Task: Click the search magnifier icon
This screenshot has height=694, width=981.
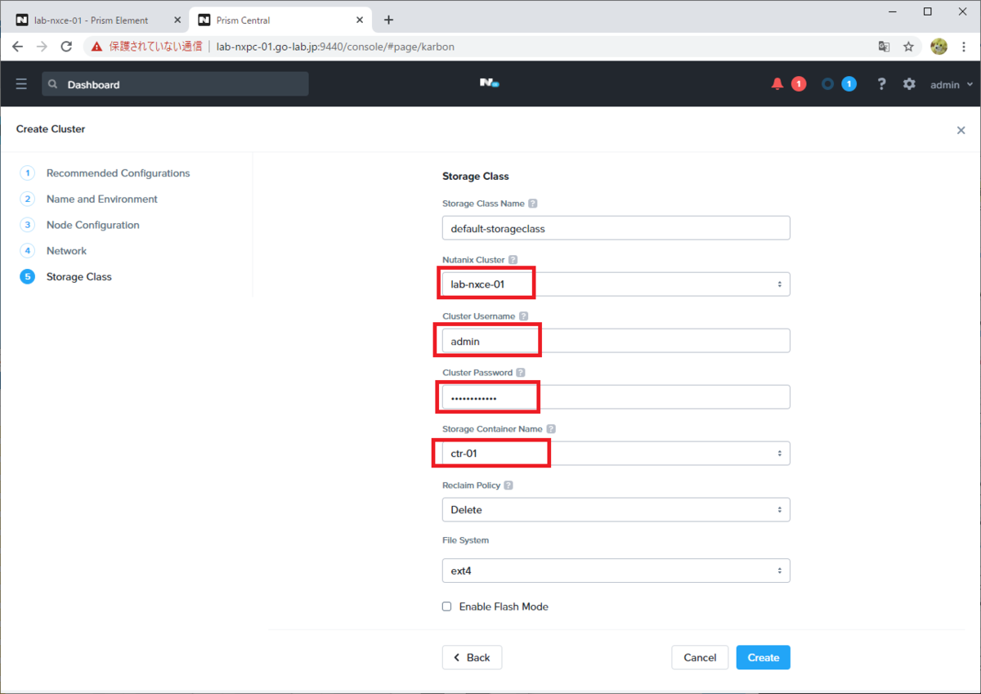Action: 53,84
